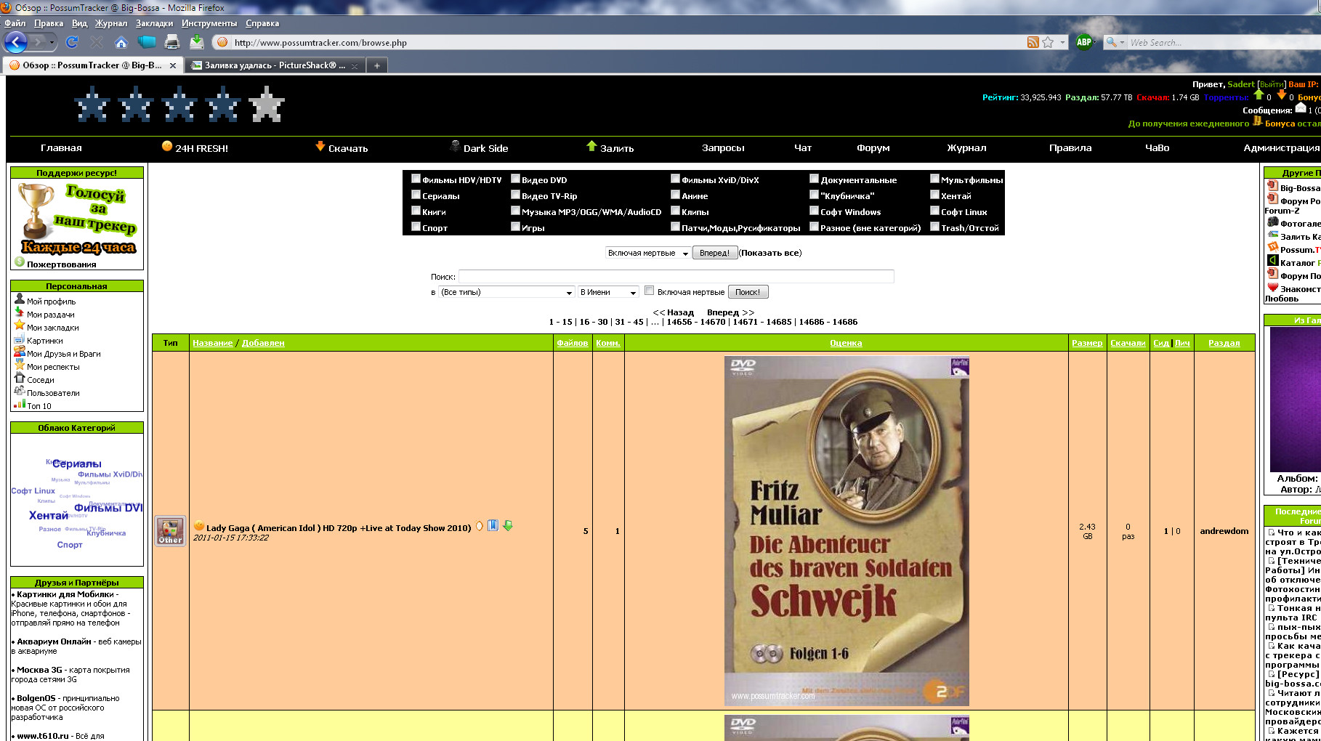Enable the Фильмы HDV/HDTV category checkbox
Image resolution: width=1321 pixels, height=741 pixels.
click(416, 178)
